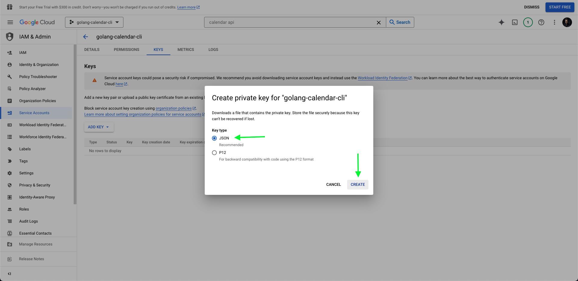Click the Audit Logs list icon
Image resolution: width=578 pixels, height=281 pixels.
click(10, 221)
